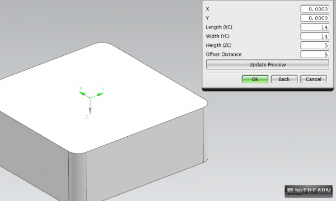
Task: Click the ERLEARN watermark logo
Action: [309, 191]
